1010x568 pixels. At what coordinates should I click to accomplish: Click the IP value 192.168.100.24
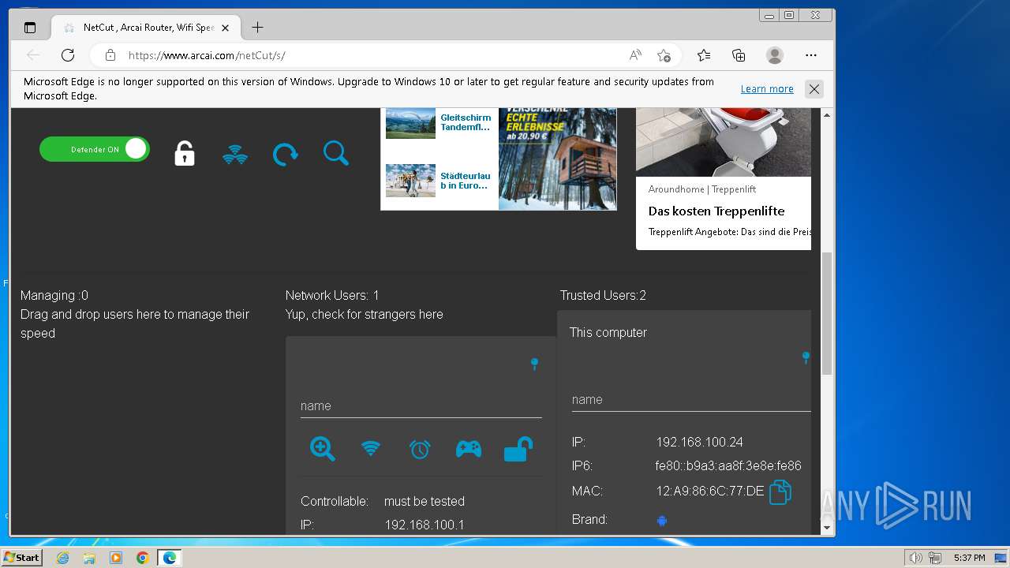699,443
